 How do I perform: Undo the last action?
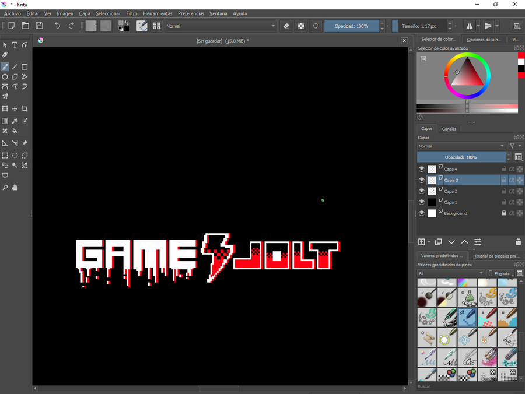click(57, 26)
